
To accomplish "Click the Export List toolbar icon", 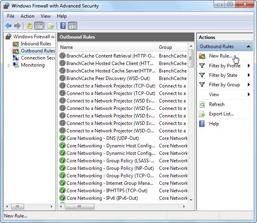I will [51, 26].
